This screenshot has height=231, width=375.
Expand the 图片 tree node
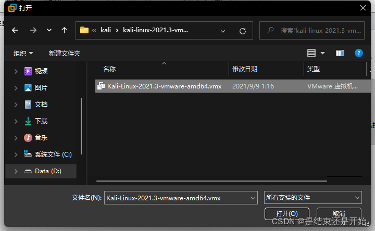tap(16, 88)
